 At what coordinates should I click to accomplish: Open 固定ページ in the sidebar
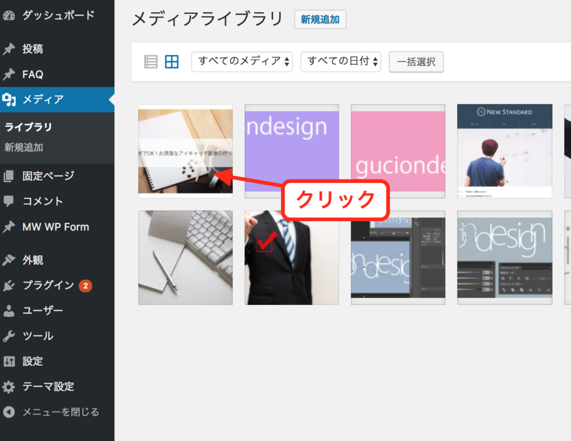click(x=48, y=176)
